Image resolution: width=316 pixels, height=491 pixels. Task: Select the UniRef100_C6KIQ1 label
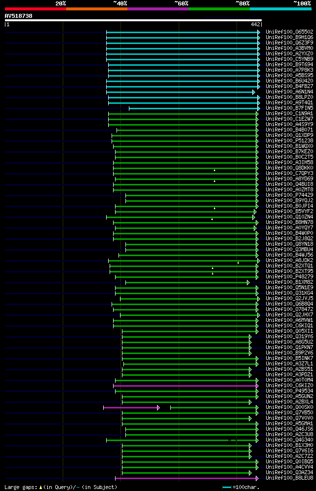click(x=289, y=326)
